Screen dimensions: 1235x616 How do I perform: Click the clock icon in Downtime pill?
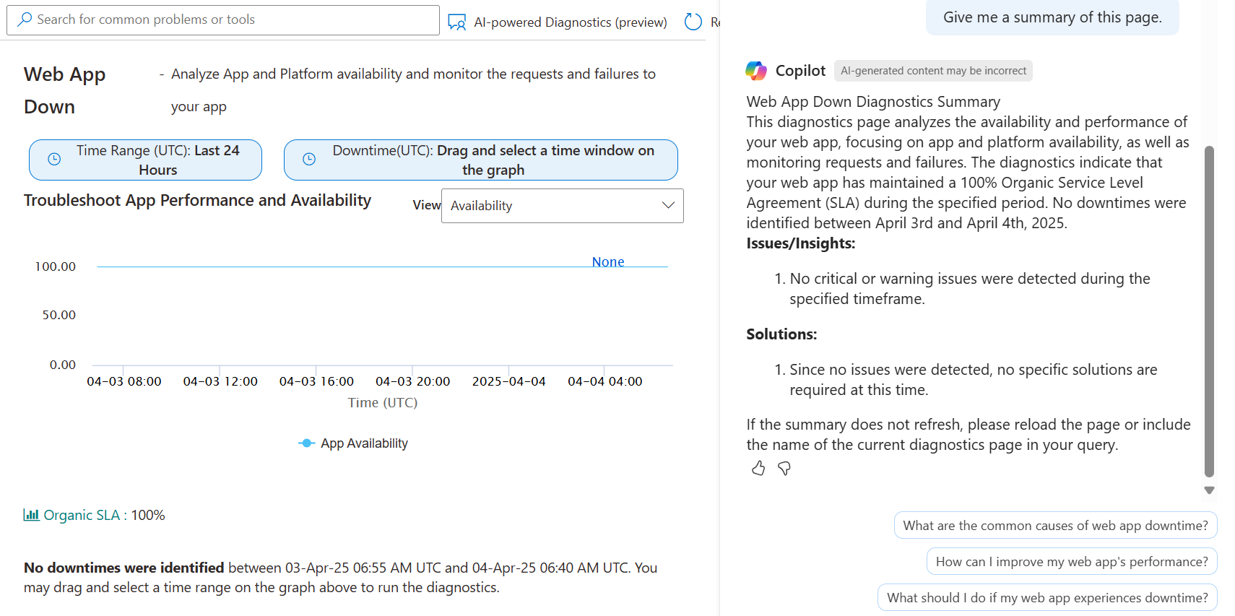(309, 160)
